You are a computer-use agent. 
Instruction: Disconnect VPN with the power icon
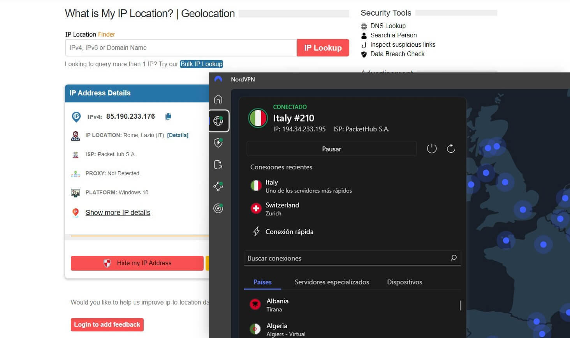[x=431, y=148]
